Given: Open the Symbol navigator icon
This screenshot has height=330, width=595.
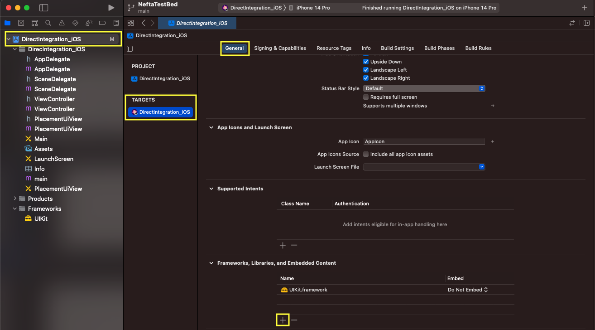Looking at the screenshot, I should [x=34, y=23].
